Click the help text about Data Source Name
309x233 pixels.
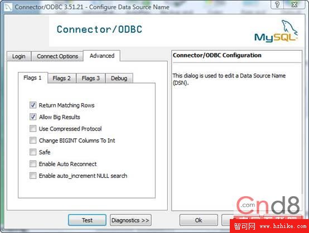pos(229,79)
